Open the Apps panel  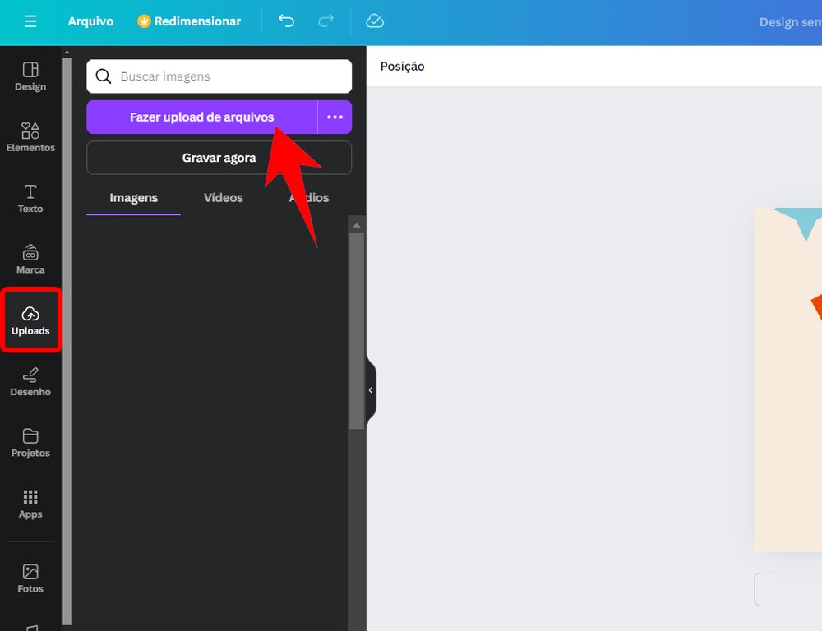[30, 503]
